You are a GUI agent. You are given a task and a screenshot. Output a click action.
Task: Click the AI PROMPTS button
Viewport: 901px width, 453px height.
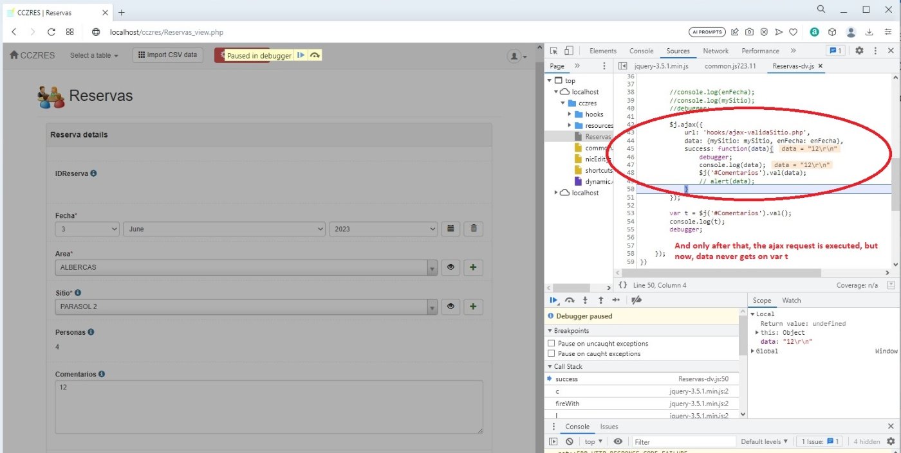coord(707,31)
